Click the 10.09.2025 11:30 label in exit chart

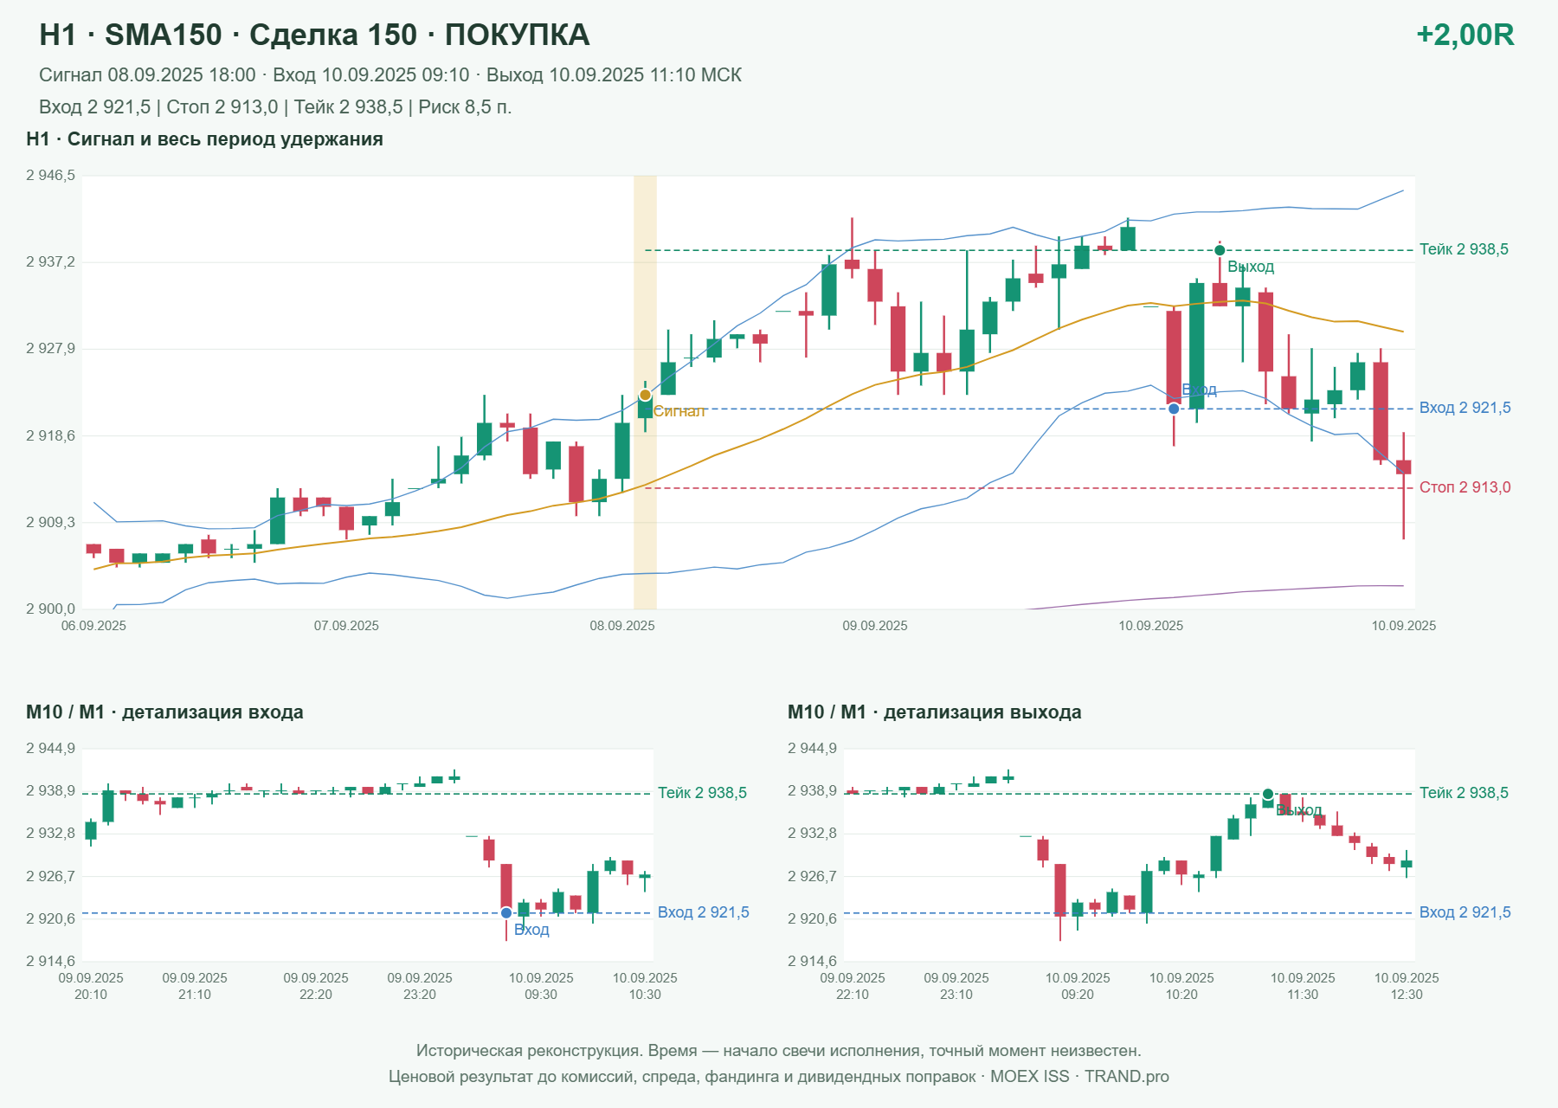1303,986
